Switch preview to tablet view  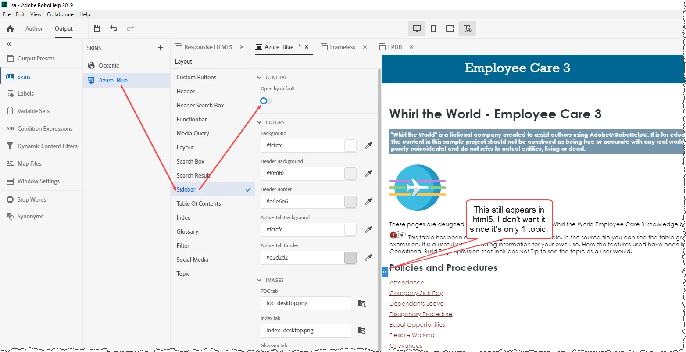450,28
